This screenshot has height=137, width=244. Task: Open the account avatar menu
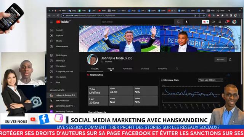[234, 22]
